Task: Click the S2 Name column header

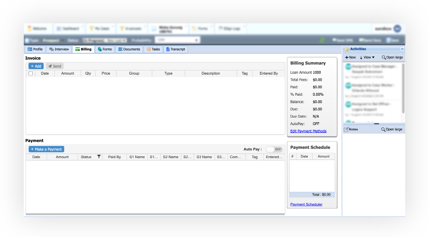Action: pos(171,157)
